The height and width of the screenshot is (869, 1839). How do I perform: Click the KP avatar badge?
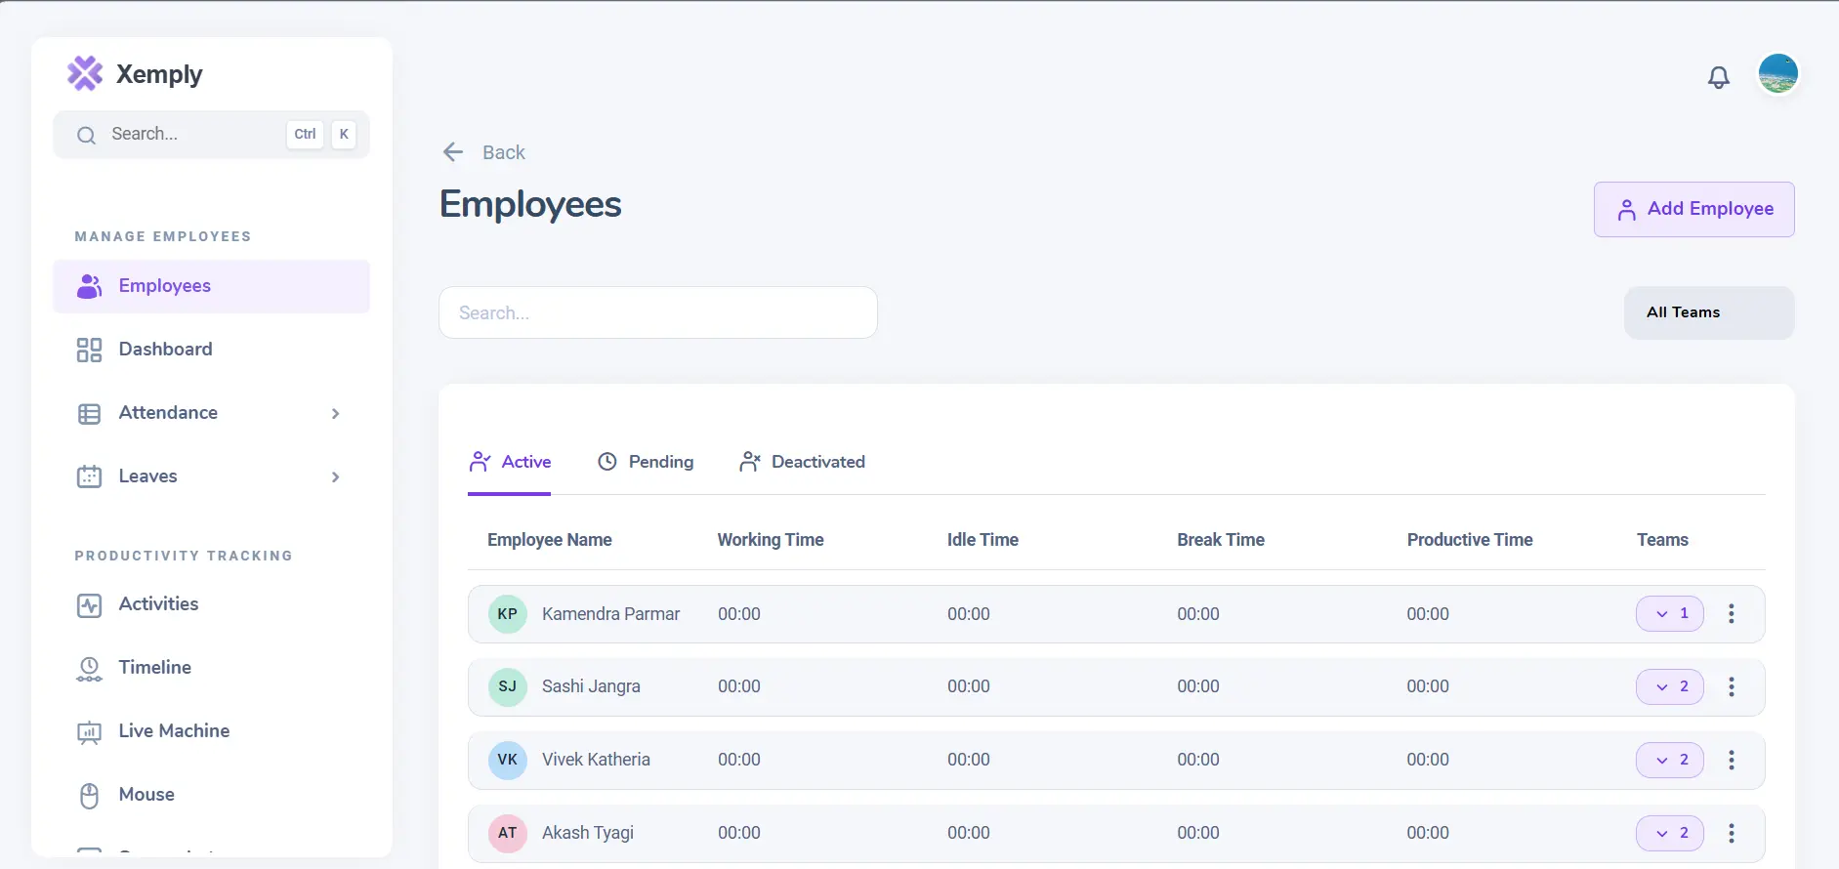click(508, 614)
